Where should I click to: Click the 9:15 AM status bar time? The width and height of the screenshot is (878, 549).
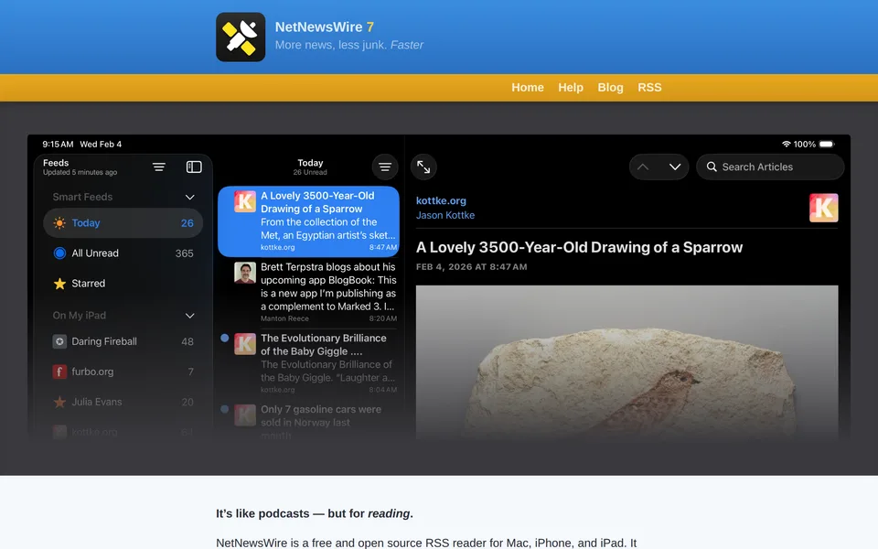[x=58, y=144]
